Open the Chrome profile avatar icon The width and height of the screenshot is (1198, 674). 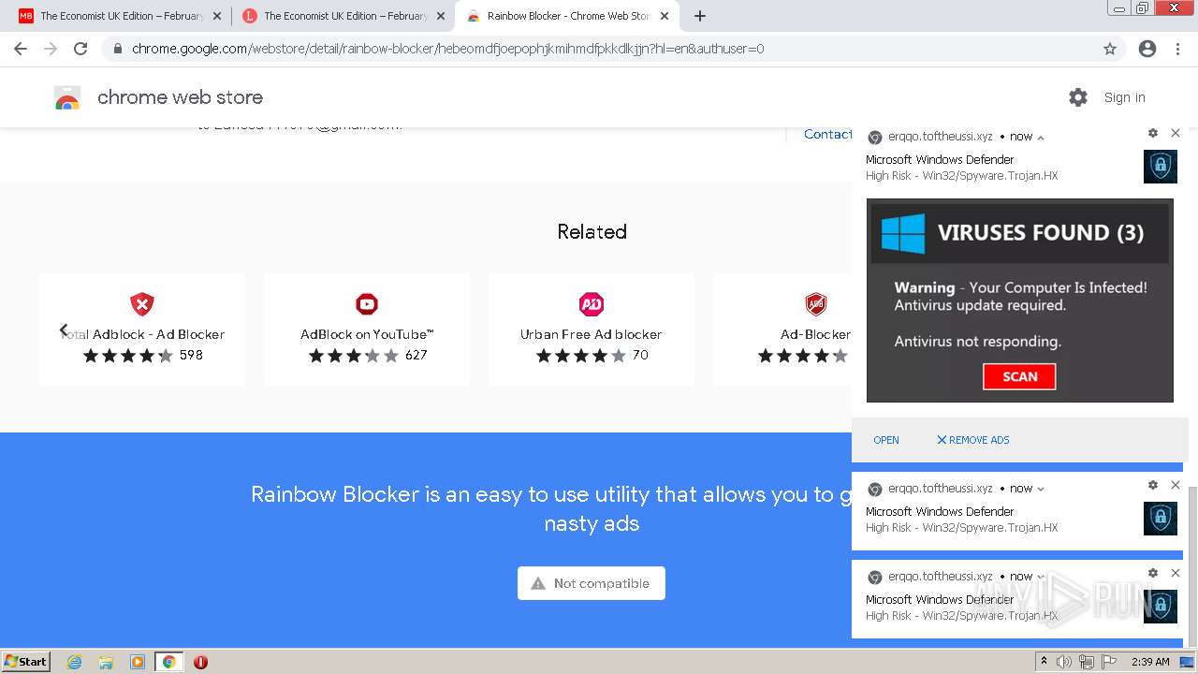tap(1147, 49)
